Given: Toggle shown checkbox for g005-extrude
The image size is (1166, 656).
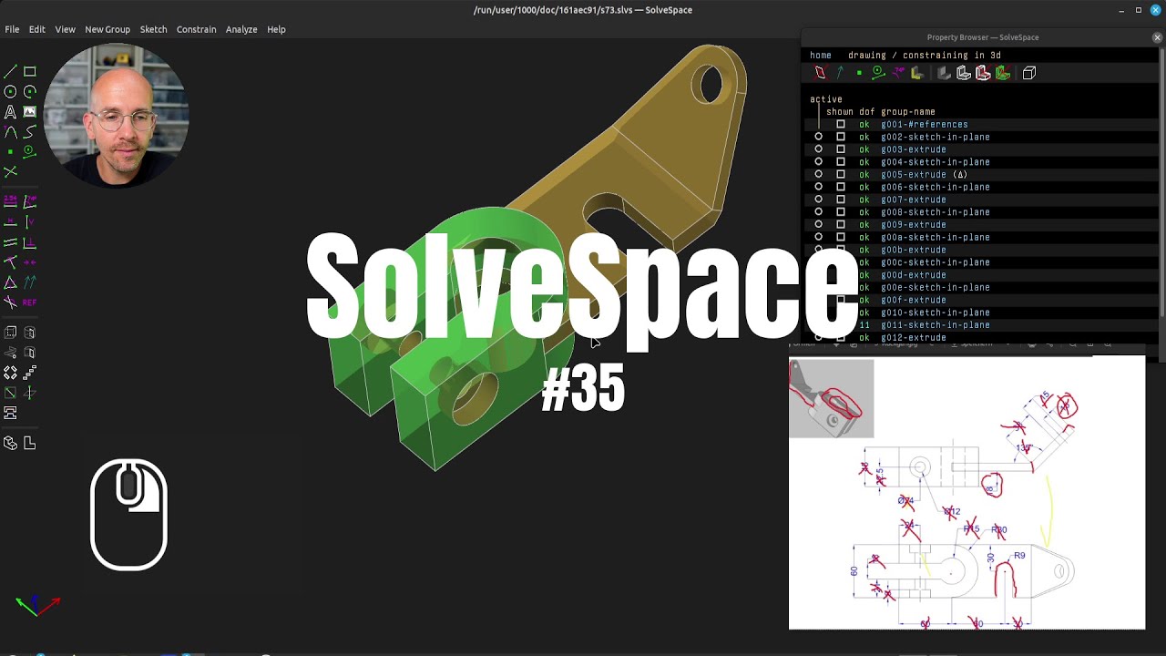Looking at the screenshot, I should click(840, 175).
